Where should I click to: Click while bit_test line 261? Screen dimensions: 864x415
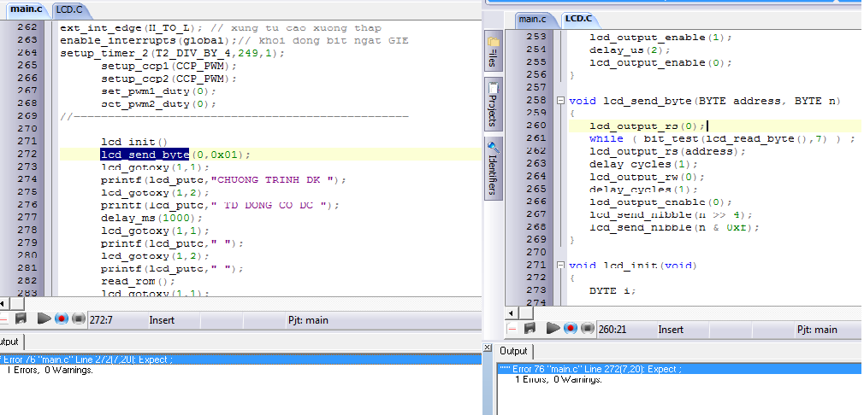tap(722, 138)
